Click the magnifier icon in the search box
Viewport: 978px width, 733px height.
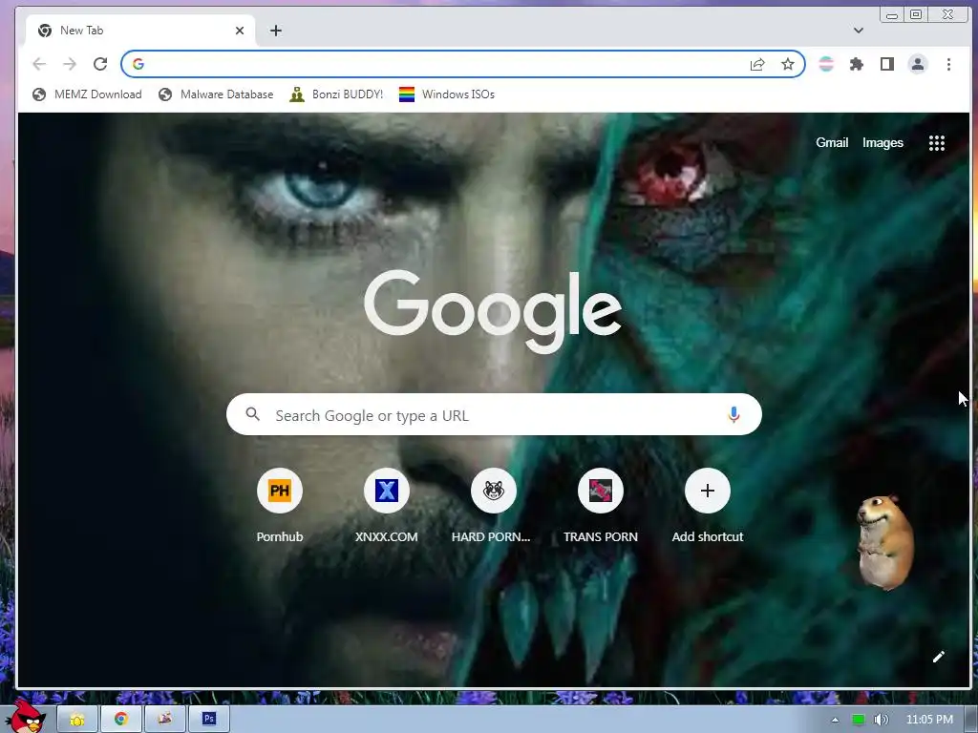click(x=252, y=414)
